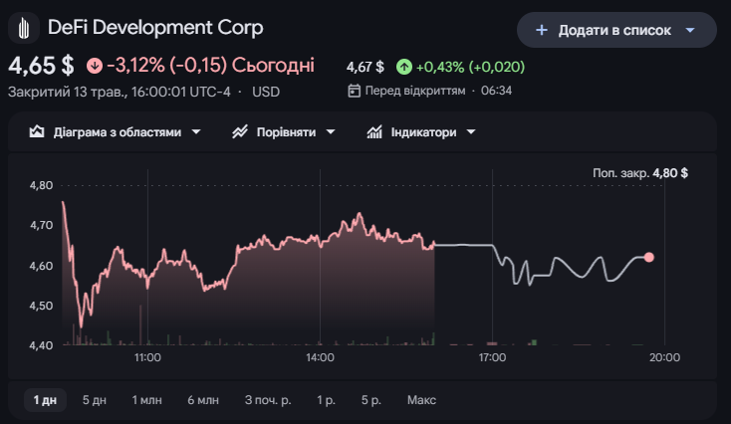The height and width of the screenshot is (424, 731).
Task: Click the indicators chart icon
Action: click(x=374, y=132)
